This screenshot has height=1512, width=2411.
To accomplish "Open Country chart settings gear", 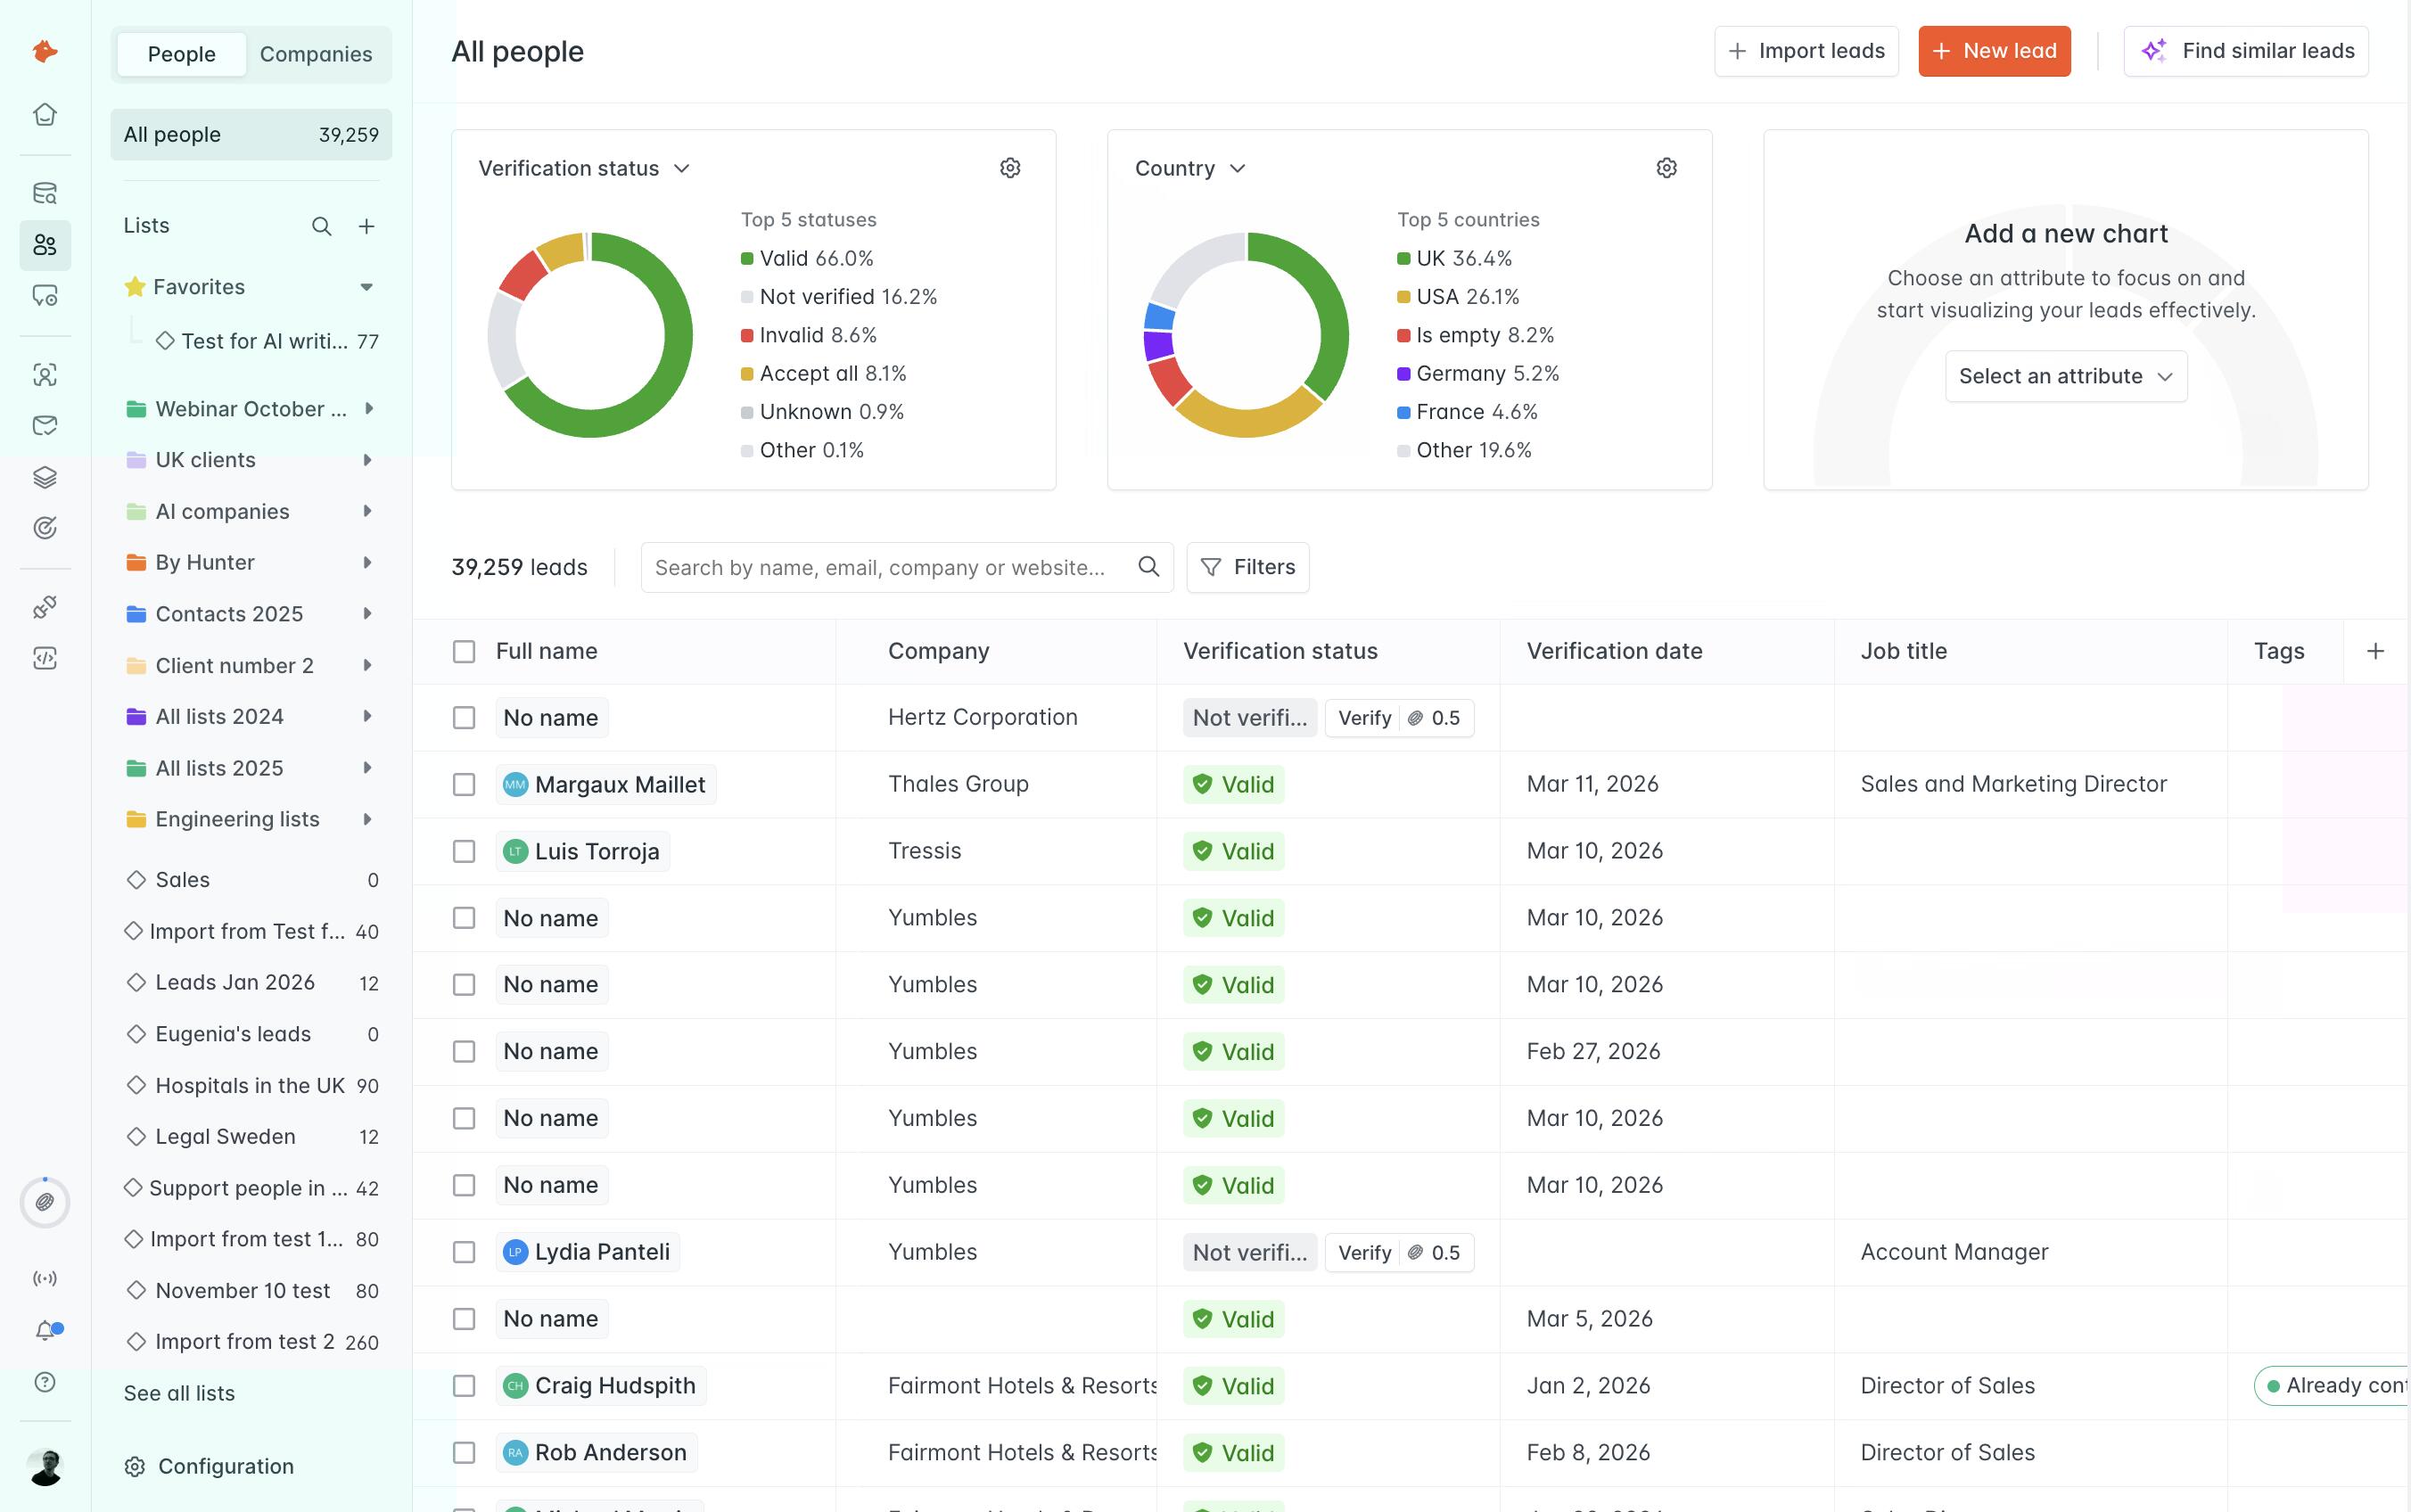I will (x=1666, y=168).
